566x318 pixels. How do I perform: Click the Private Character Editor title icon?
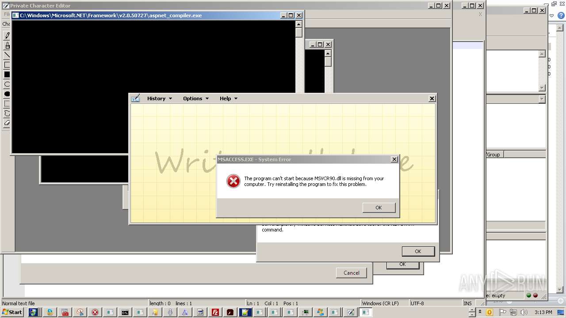click(6, 6)
